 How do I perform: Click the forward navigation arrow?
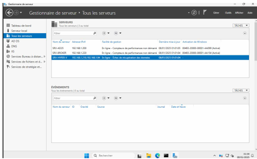pyautogui.click(x=16, y=13)
